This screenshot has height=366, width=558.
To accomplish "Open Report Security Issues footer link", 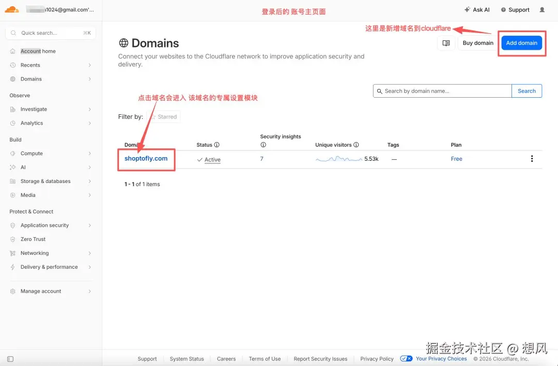I will tap(320, 359).
